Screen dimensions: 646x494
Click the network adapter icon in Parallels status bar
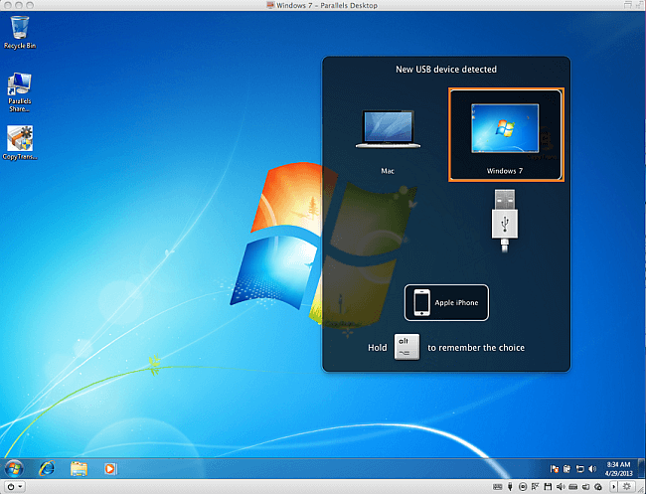click(535, 487)
